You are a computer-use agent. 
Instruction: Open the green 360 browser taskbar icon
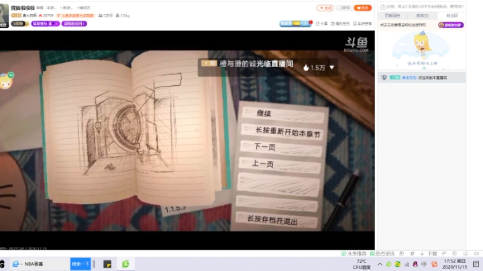click(x=125, y=264)
